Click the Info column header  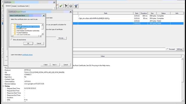point(177,13)
